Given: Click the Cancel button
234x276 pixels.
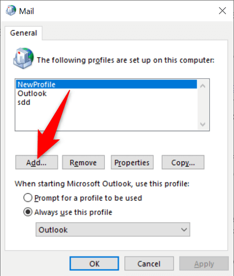Looking at the screenshot, I should [149, 264].
